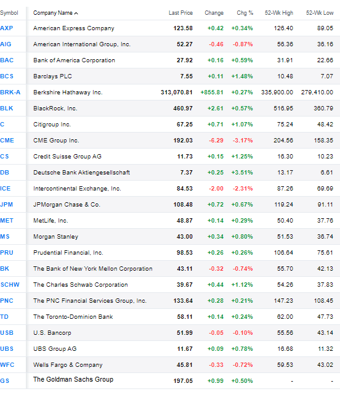
Task: Open the WFC ticker link
Action: pyautogui.click(x=7, y=365)
